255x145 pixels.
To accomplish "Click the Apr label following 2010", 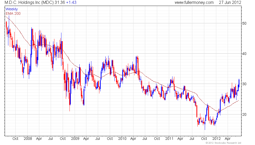I will click(133, 139).
